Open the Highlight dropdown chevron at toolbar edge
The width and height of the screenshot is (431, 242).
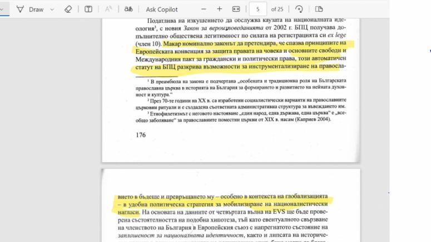(2, 9)
